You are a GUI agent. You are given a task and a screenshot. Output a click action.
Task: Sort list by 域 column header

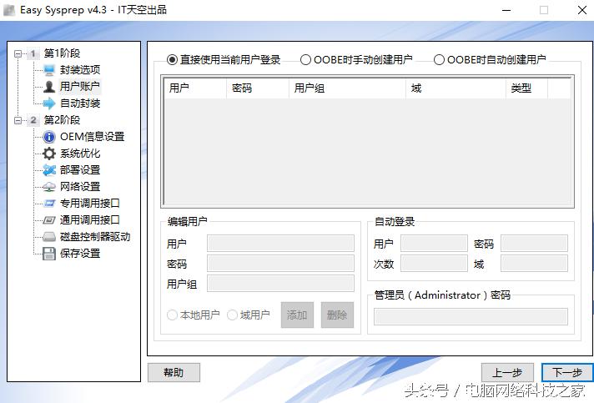456,88
